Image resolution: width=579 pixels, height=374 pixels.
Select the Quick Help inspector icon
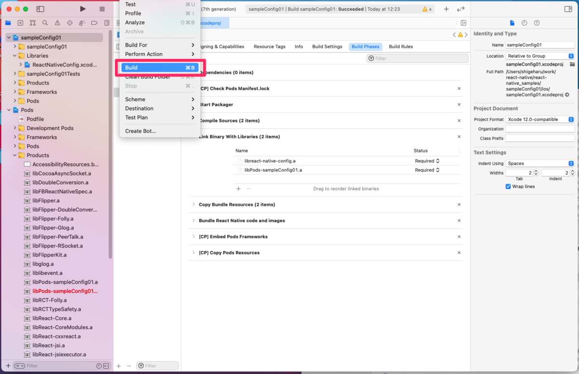click(537, 23)
